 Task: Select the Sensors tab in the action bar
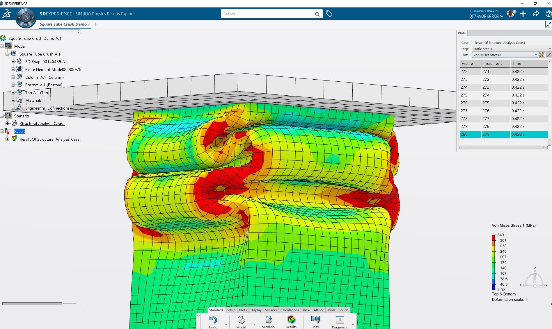coord(271,310)
